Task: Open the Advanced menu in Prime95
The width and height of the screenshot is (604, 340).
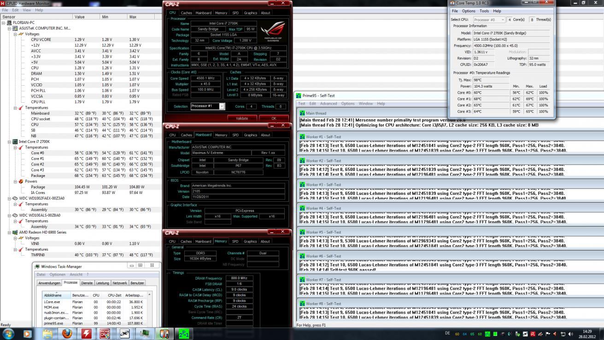Action: click(x=328, y=104)
